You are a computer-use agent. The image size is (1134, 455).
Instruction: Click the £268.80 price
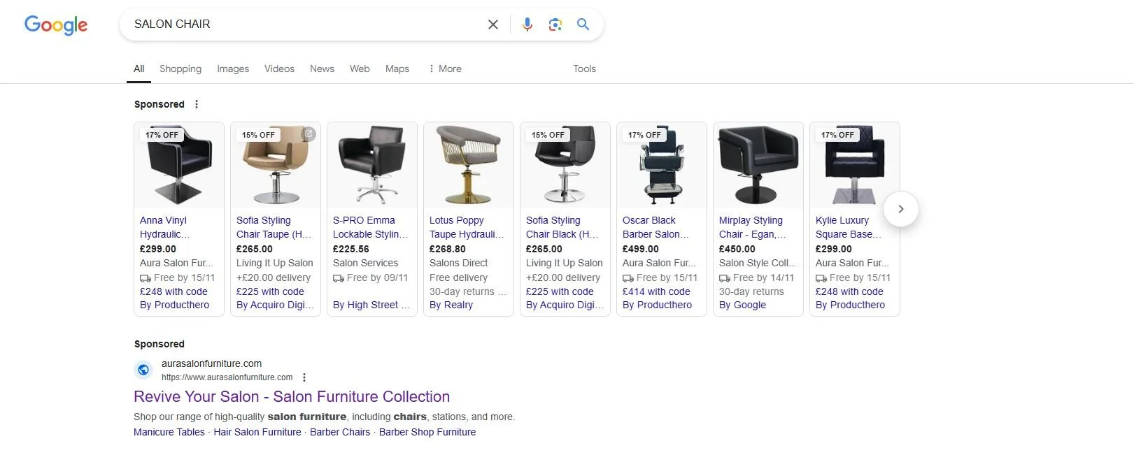click(448, 249)
